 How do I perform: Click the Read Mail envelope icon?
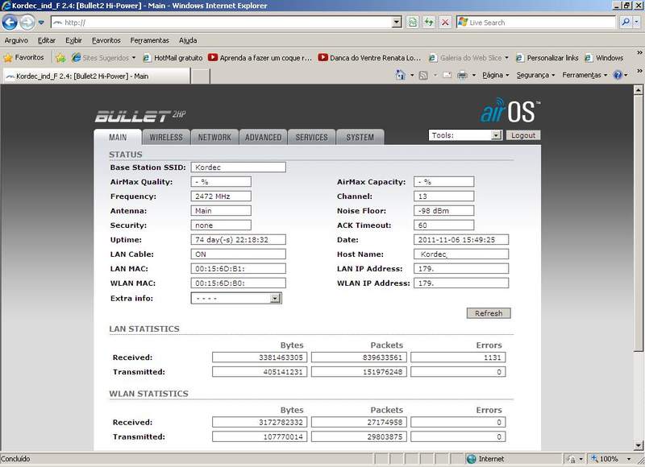tap(447, 75)
